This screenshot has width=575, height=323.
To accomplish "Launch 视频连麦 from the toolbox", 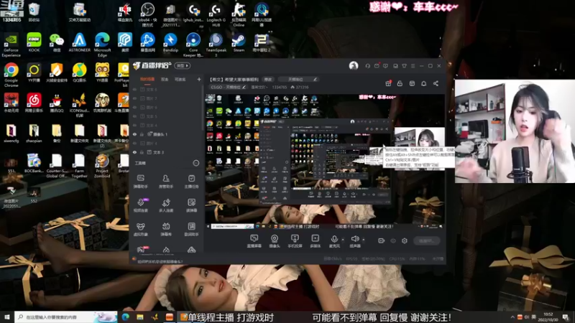I will pos(140,205).
